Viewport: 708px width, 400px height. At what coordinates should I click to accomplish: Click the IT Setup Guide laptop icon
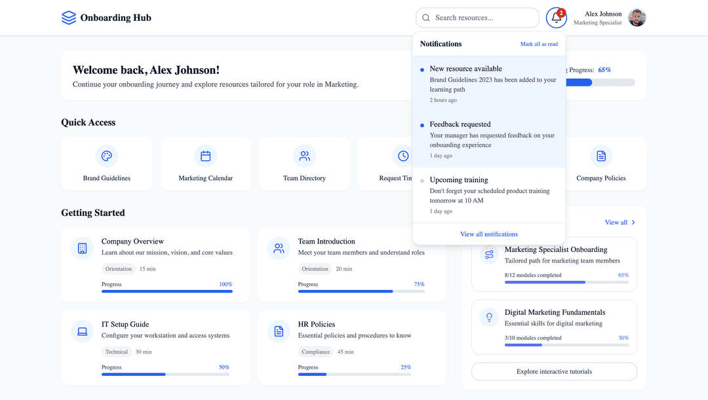point(82,331)
